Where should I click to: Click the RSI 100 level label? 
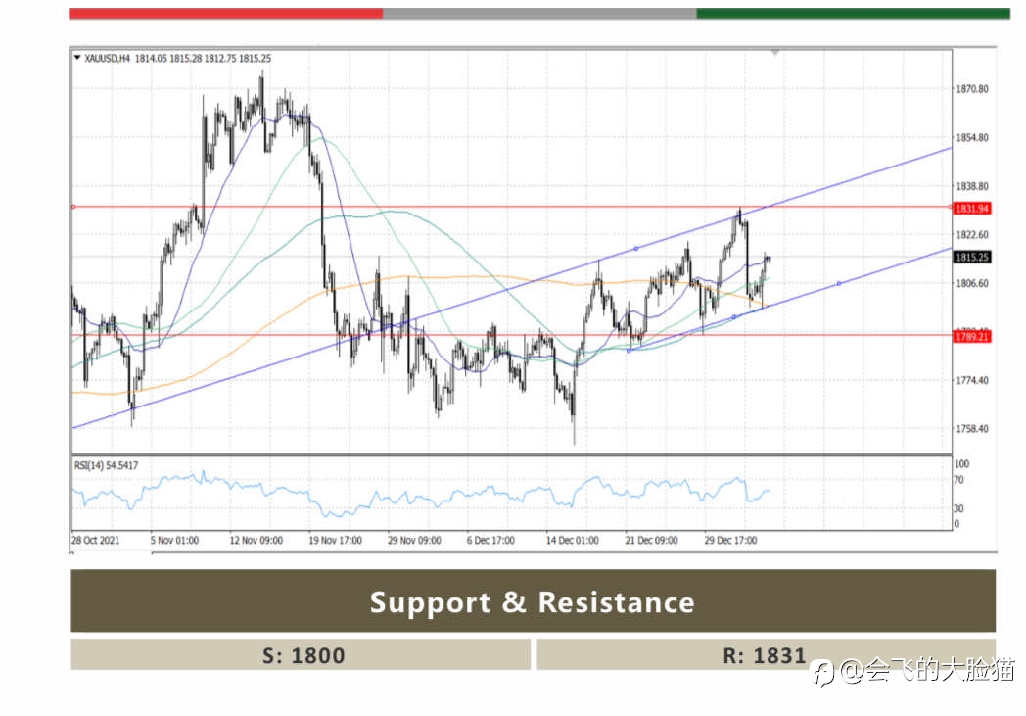[x=961, y=464]
